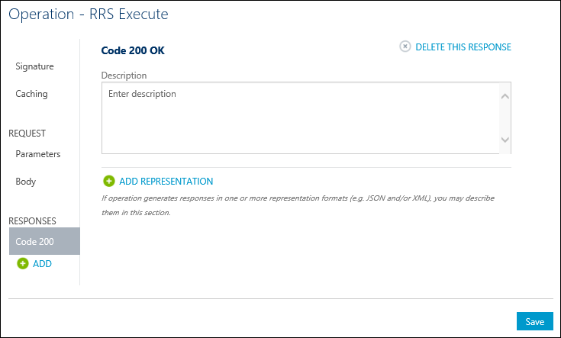Click the Code 200 OK heading
Viewport: 561px width, 338px height.
[x=133, y=50]
